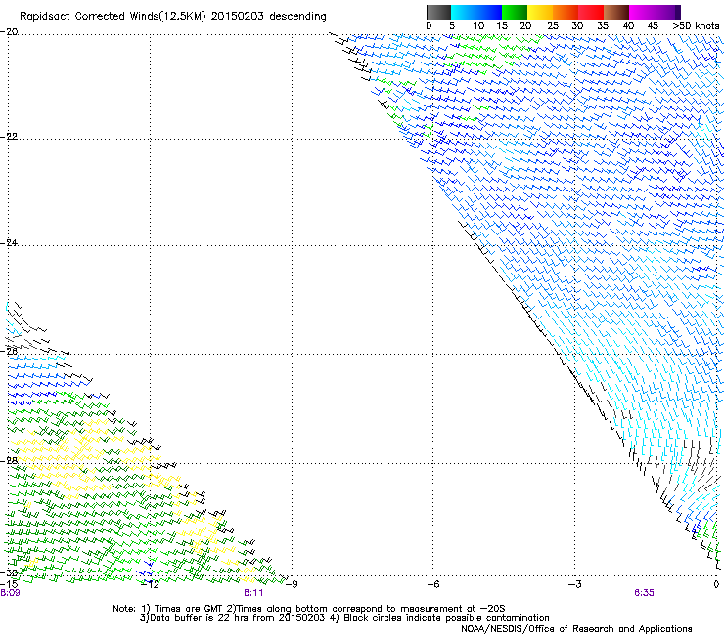Click the blue 10-15 knots legend segment
The height and width of the screenshot is (635, 724).
pyautogui.click(x=489, y=12)
